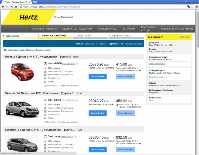Choose pay at station for Hyundai i10
199x155 pixels.
(x=125, y=76)
